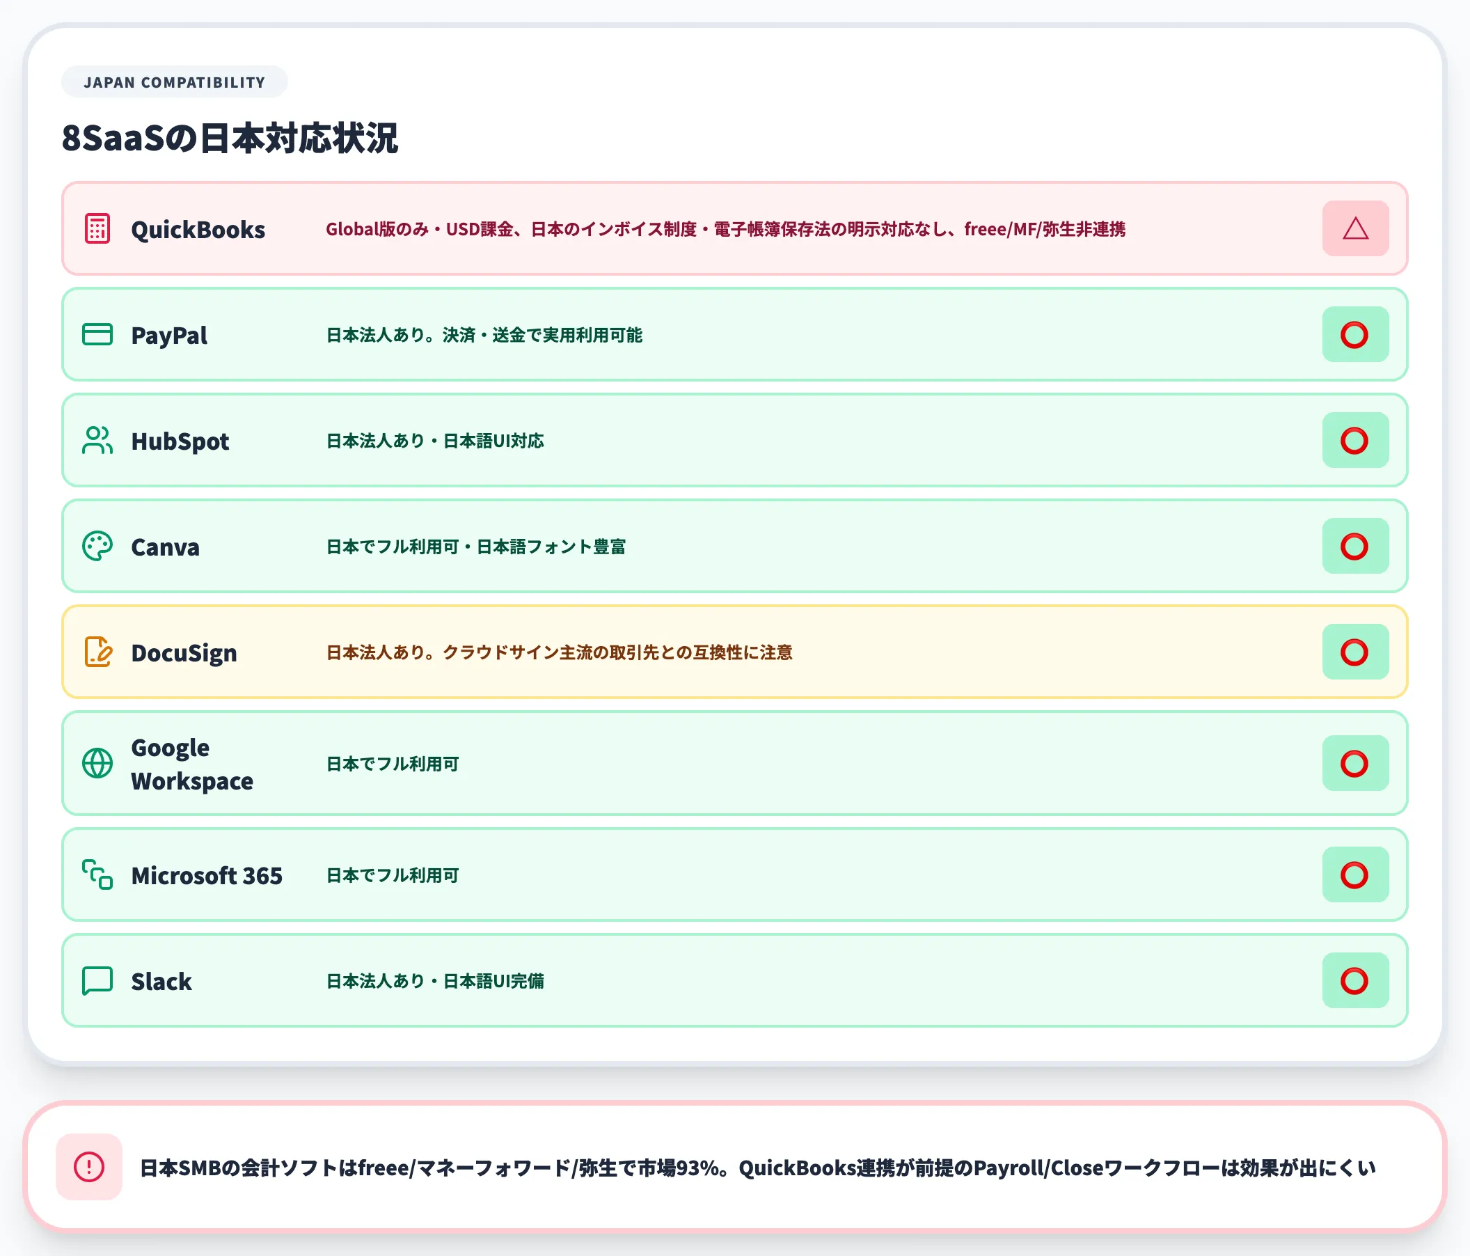Viewport: 1470px width, 1256px height.
Task: Click the QuickBooks service name
Action: (198, 230)
